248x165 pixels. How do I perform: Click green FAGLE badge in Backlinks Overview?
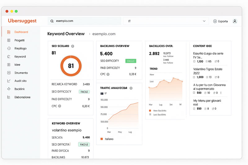click(131, 61)
